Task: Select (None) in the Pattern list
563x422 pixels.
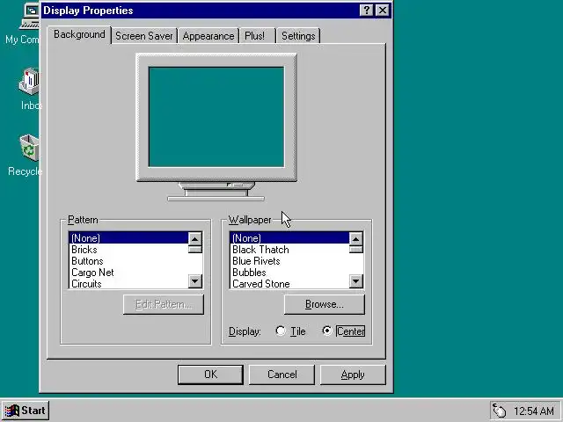Action: [x=128, y=238]
